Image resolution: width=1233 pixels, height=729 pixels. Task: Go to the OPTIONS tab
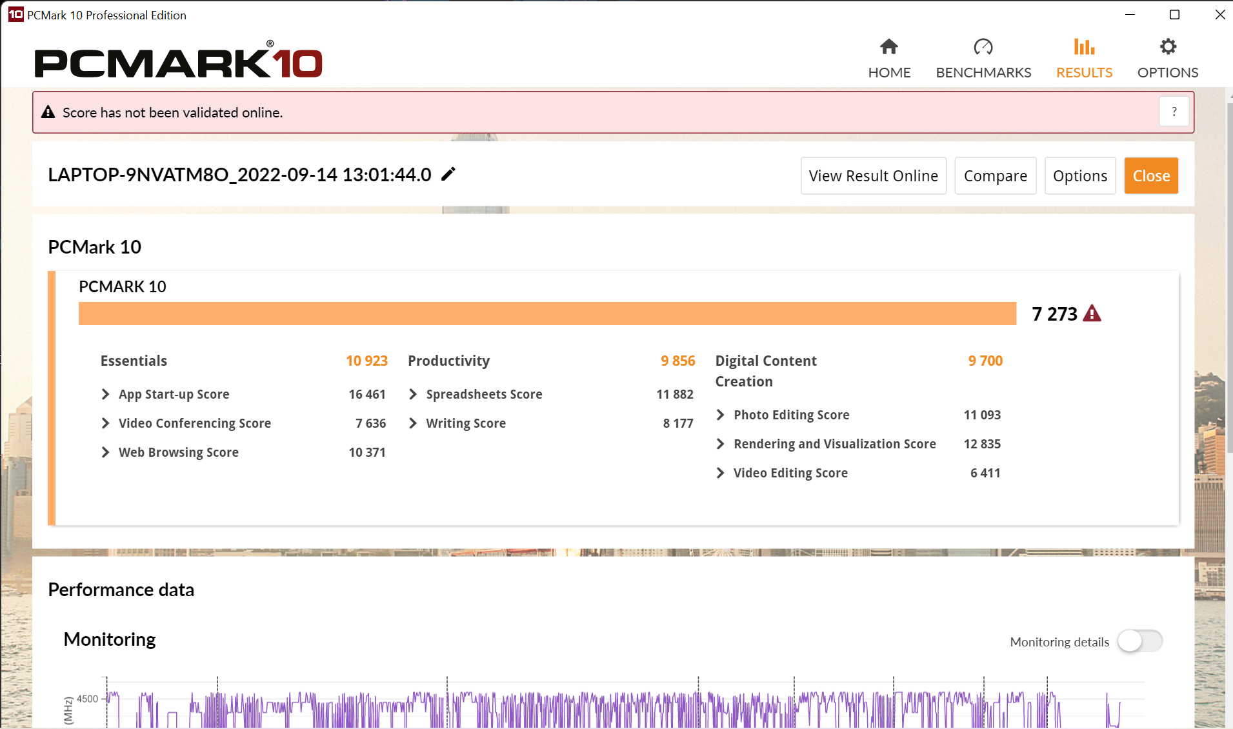click(1168, 58)
